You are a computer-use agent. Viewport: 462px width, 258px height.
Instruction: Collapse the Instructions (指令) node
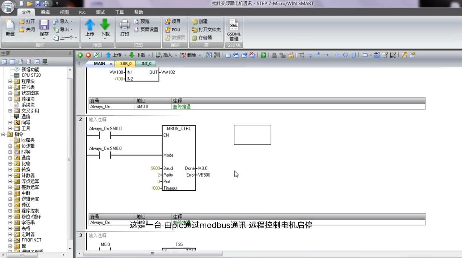click(3, 134)
